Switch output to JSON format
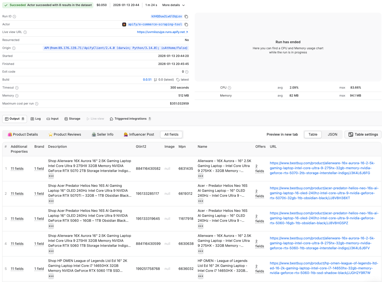 click(332, 135)
